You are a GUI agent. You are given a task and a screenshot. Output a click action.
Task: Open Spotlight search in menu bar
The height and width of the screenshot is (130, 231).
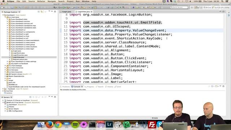(x=222, y=1)
